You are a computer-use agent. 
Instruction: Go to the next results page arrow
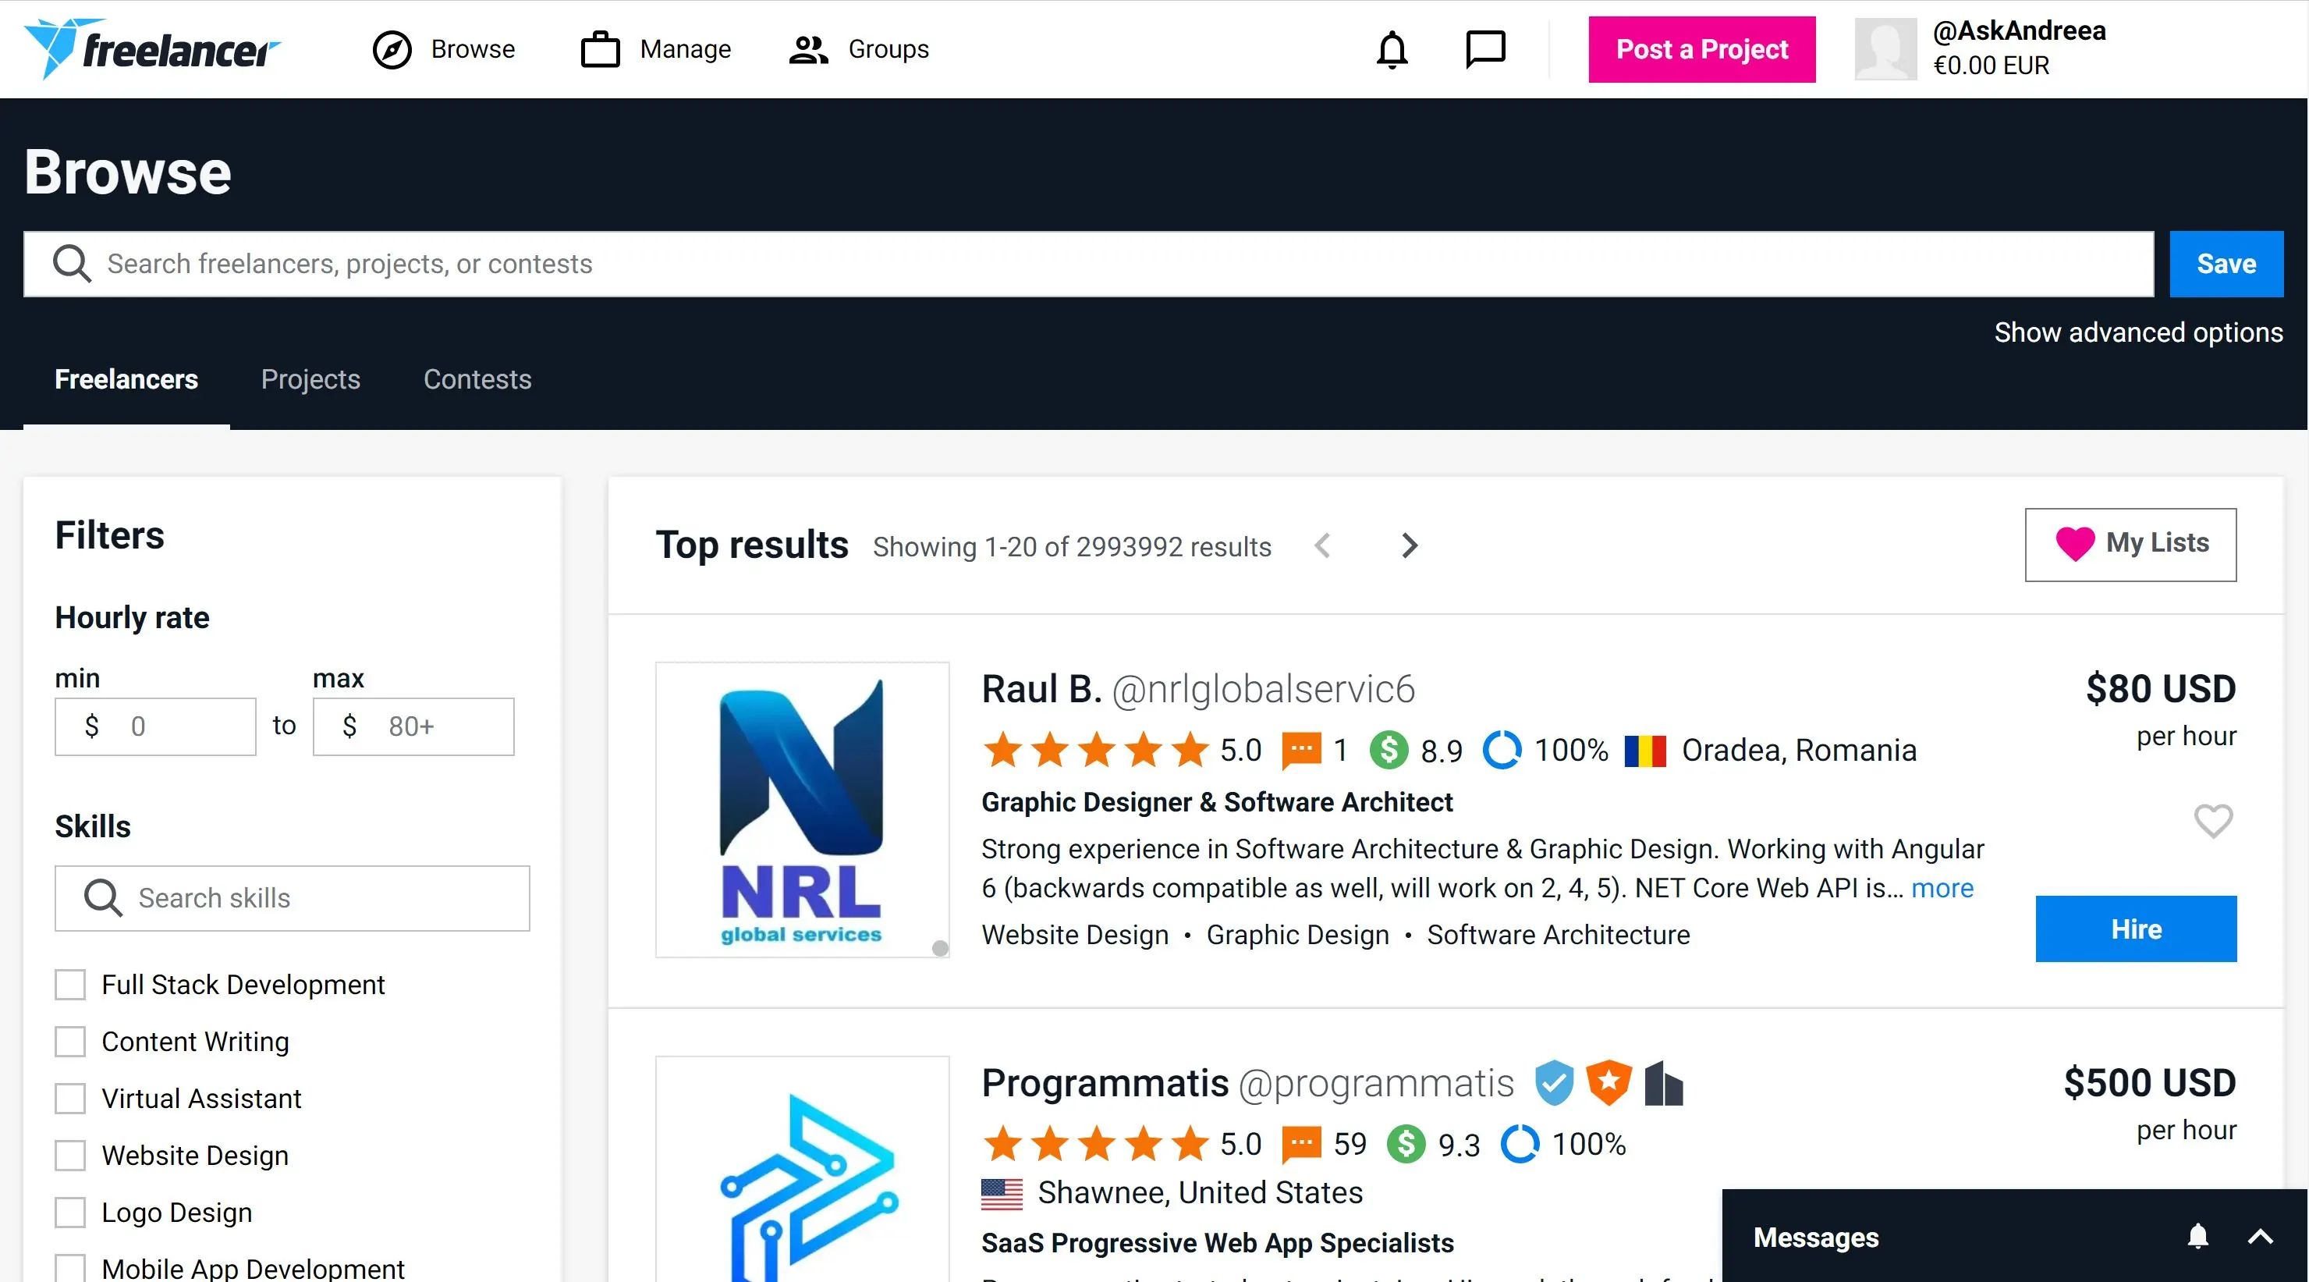click(1409, 545)
